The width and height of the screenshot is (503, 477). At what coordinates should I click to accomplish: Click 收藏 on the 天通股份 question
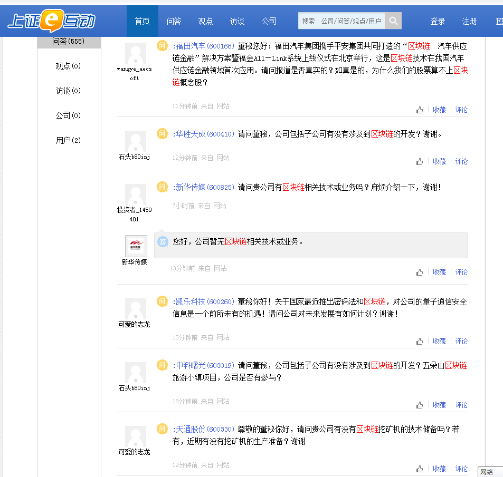coord(439,469)
